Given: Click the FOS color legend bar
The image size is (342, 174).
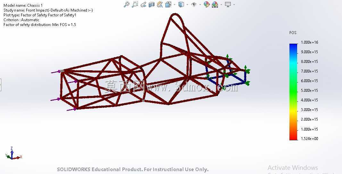Looking at the screenshot, I should click(293, 92).
